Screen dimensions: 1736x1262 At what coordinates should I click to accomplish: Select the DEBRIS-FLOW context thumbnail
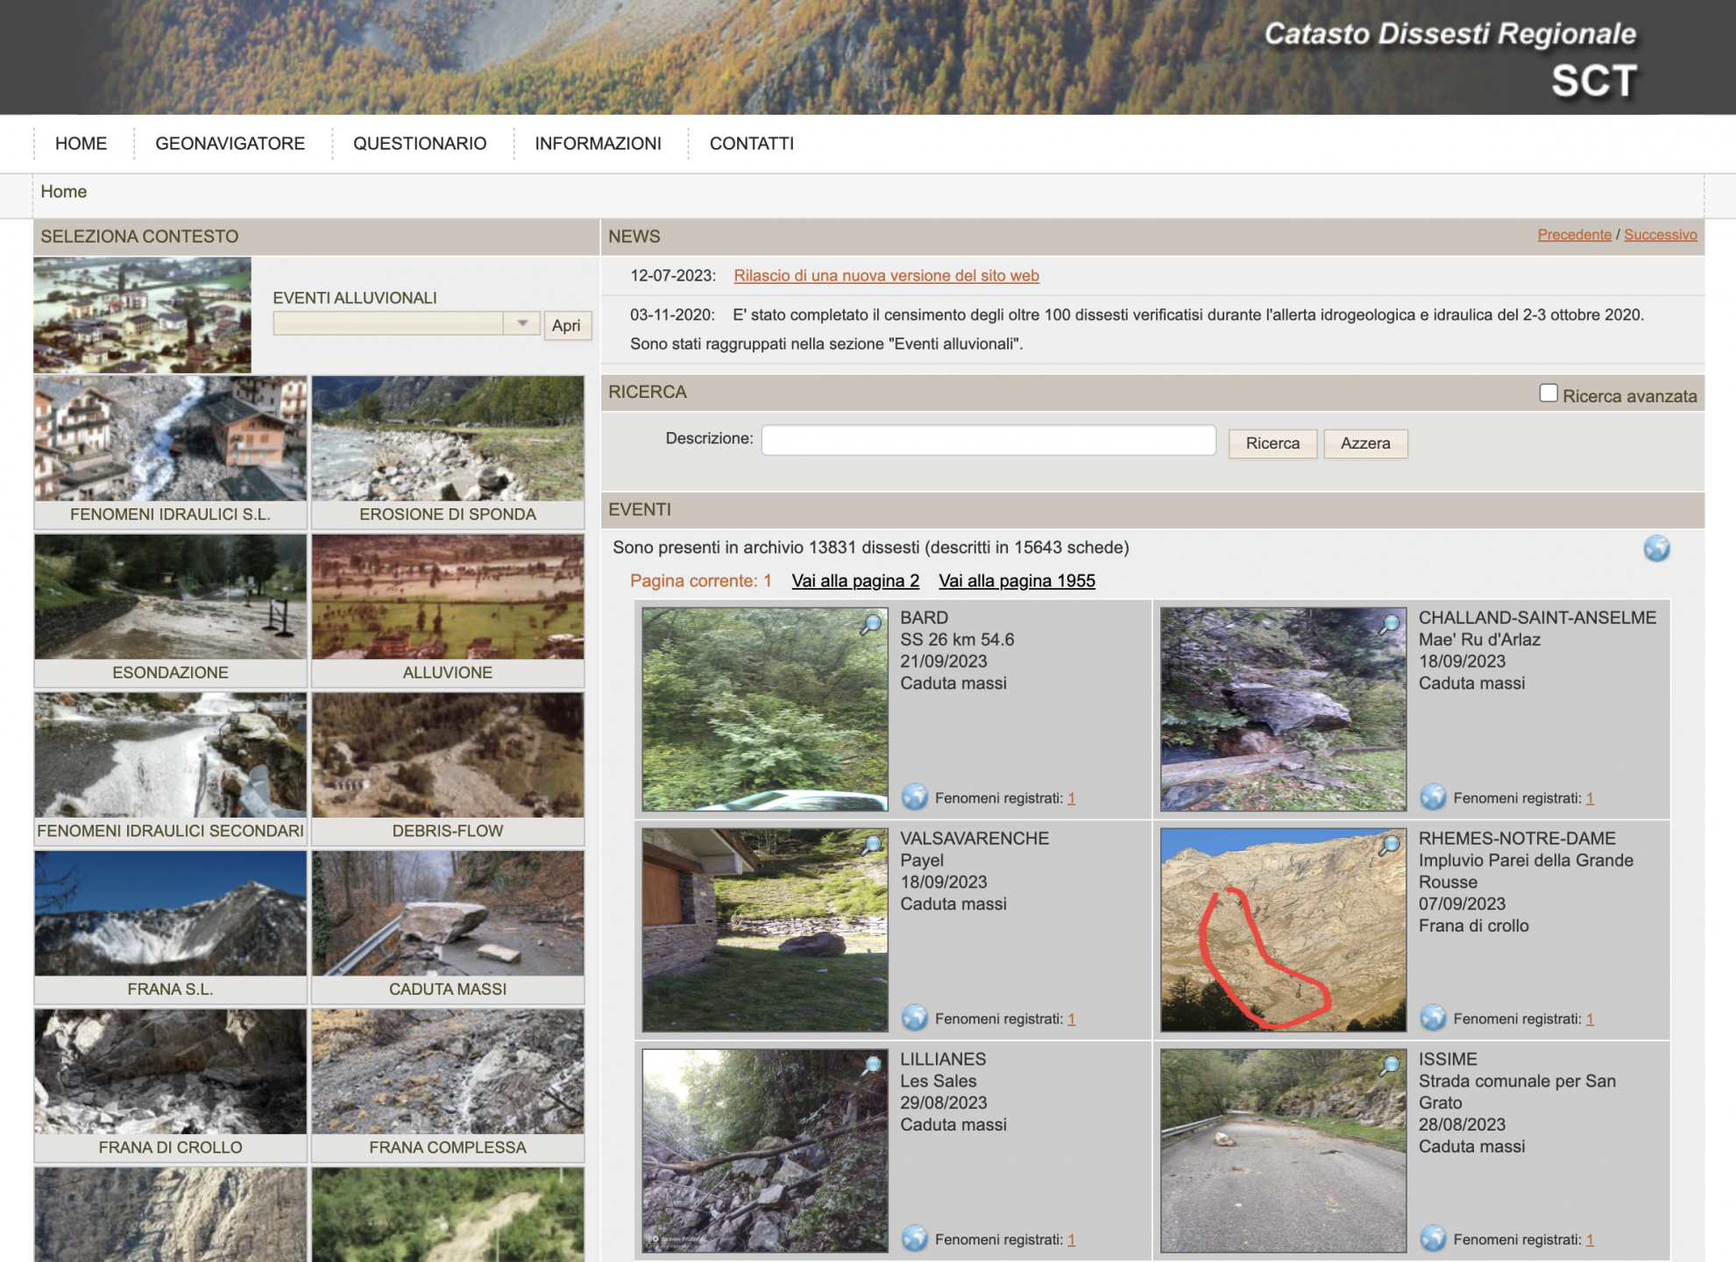(447, 767)
